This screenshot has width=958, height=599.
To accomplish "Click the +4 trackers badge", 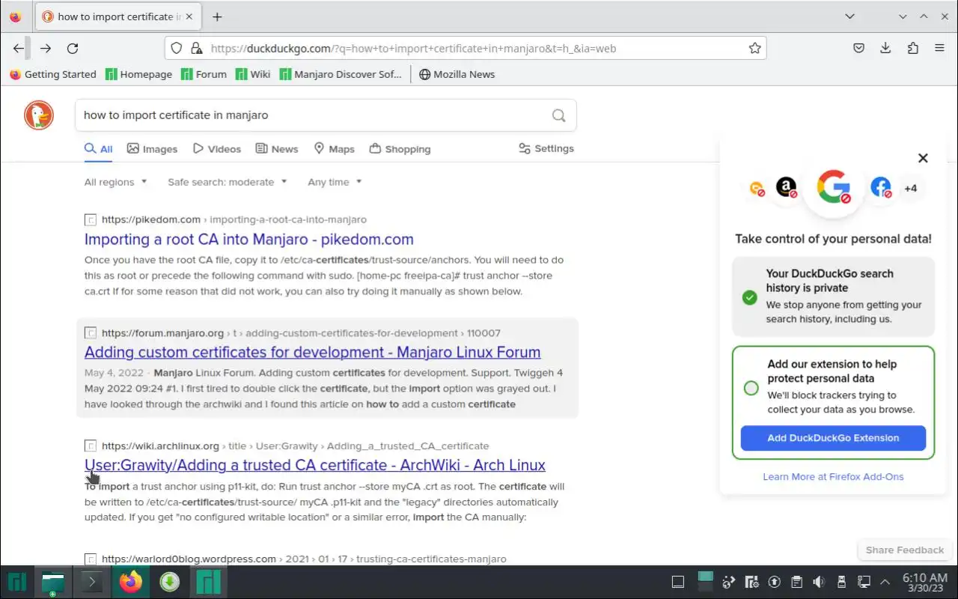I will [x=910, y=188].
